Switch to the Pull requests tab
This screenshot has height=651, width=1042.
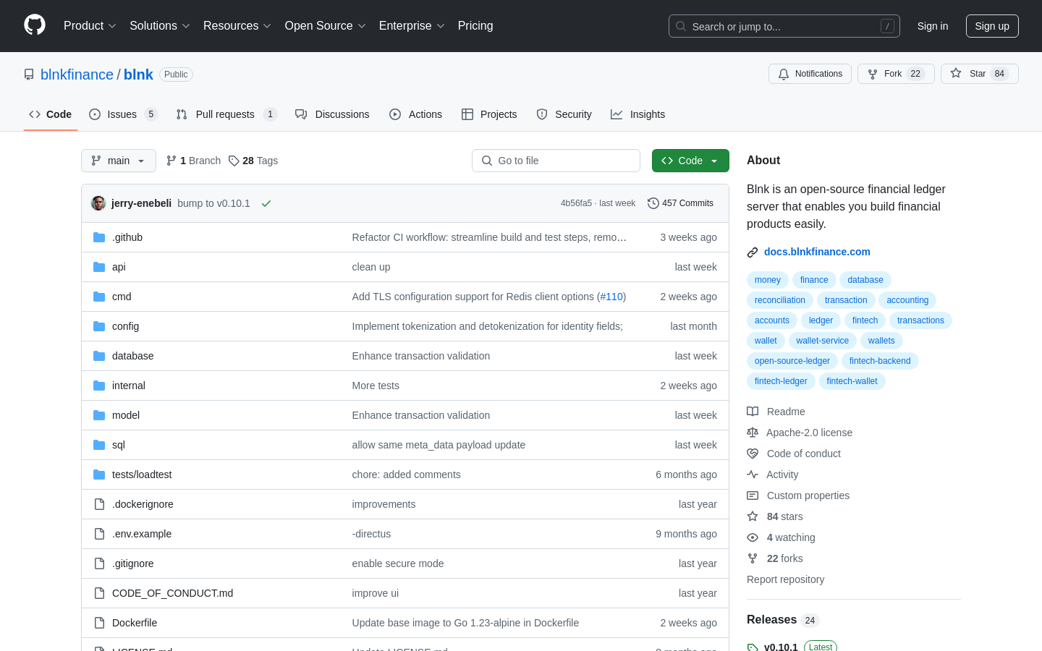226,114
